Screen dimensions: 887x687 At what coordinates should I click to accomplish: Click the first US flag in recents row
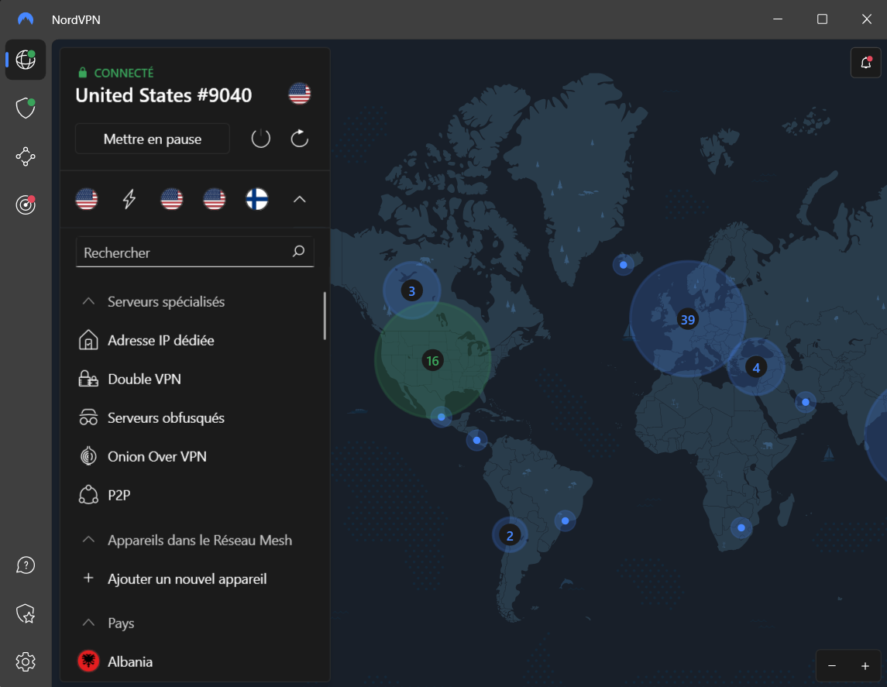tap(87, 199)
